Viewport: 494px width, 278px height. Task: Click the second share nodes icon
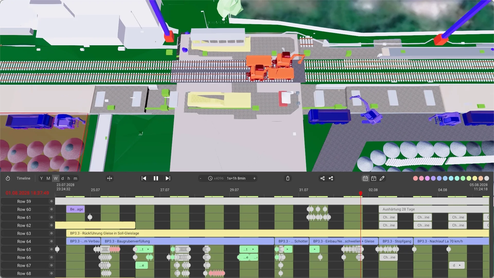(x=331, y=178)
